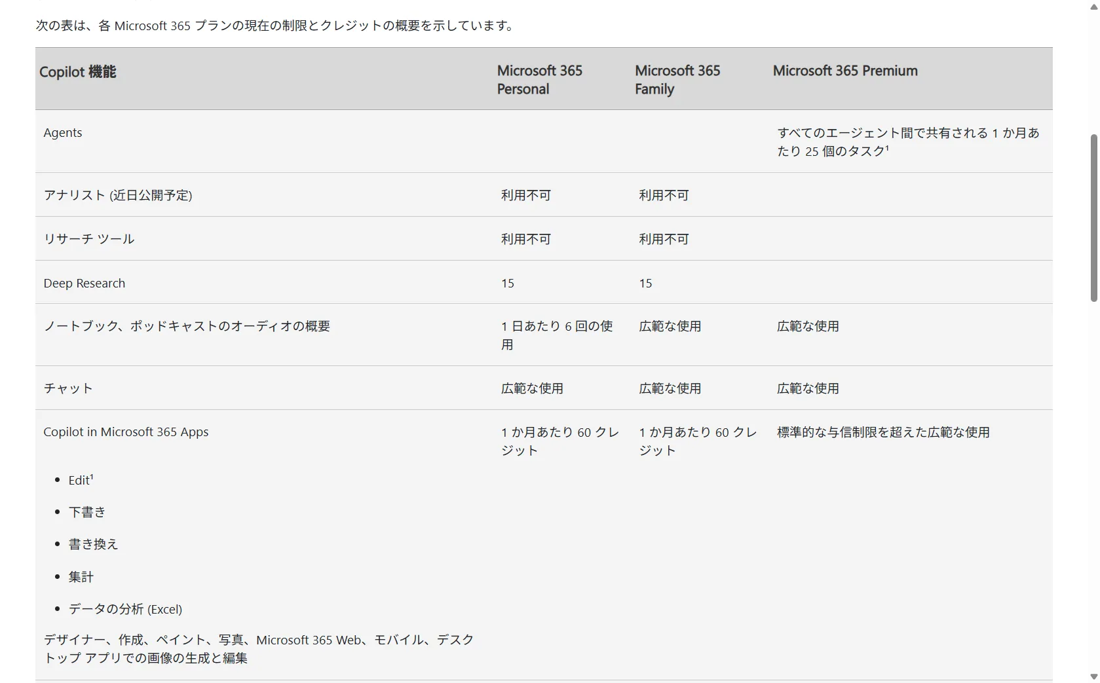Click the 'デザイナー、作成、ペイント' paragraph
1100x683 pixels.
[x=259, y=649]
